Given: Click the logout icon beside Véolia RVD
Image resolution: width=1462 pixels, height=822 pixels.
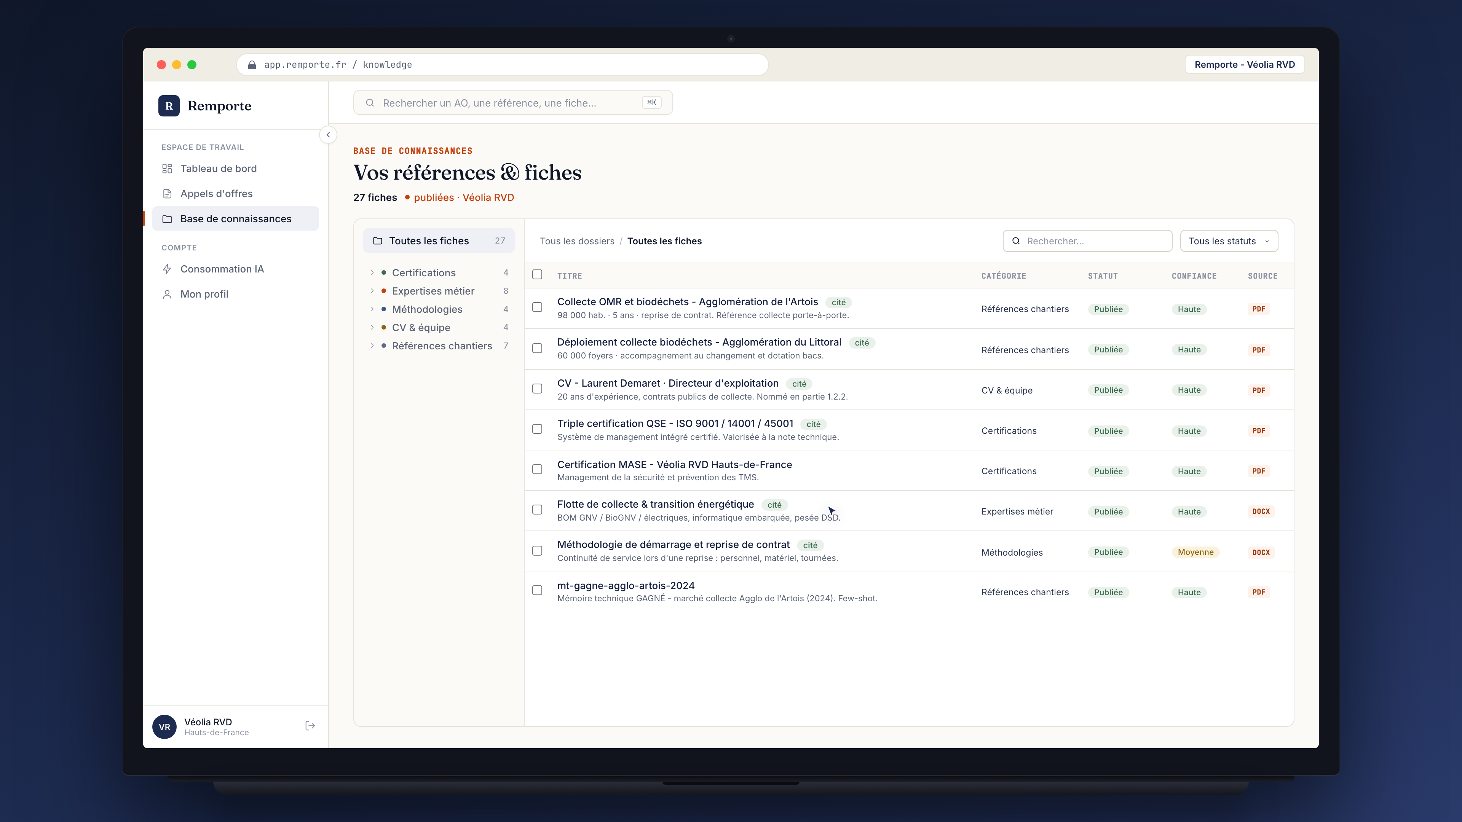Looking at the screenshot, I should click(x=310, y=726).
